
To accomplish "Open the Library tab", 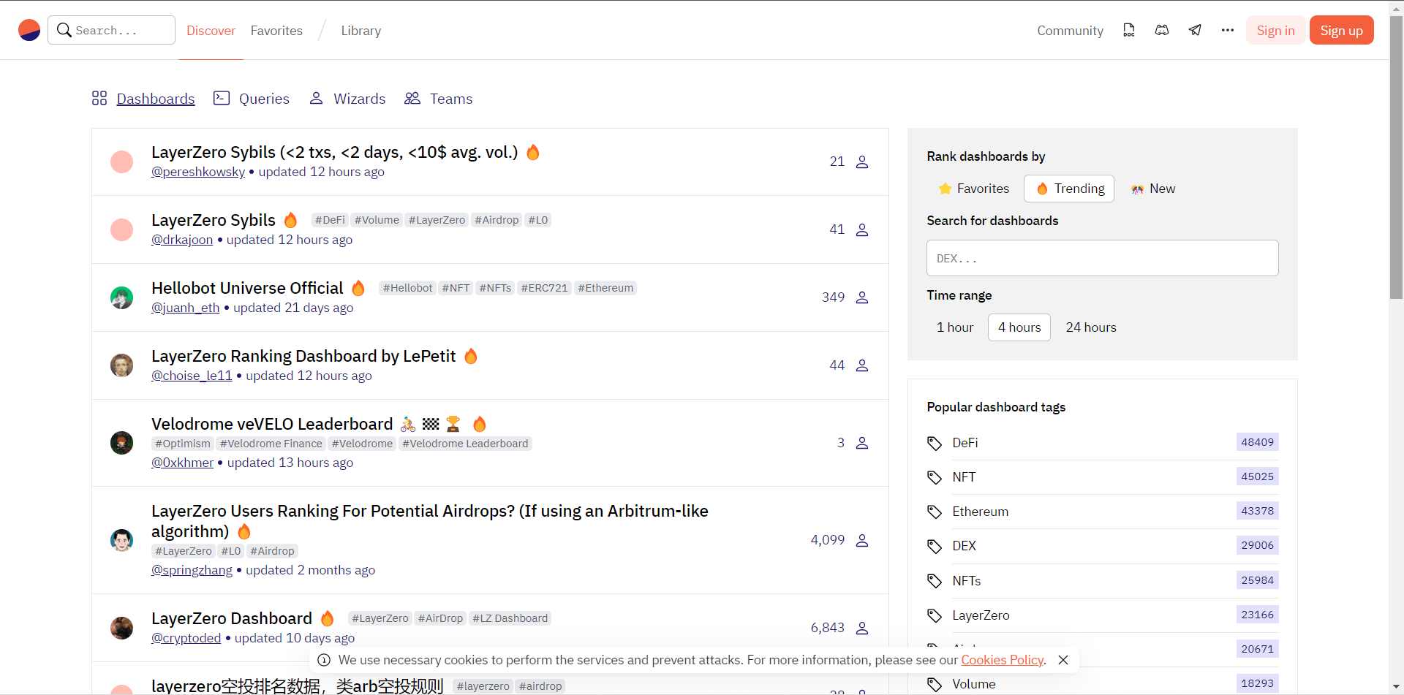I will click(361, 31).
